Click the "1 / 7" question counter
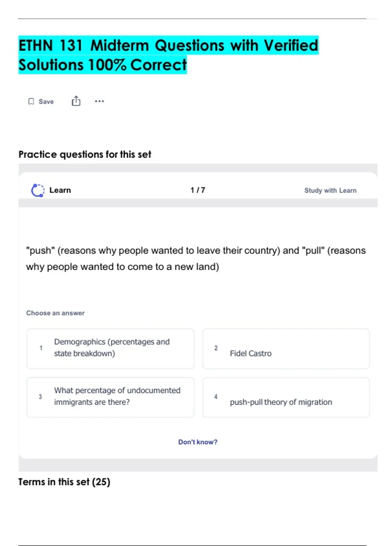Screen dimensions: 385x546 (198, 190)
